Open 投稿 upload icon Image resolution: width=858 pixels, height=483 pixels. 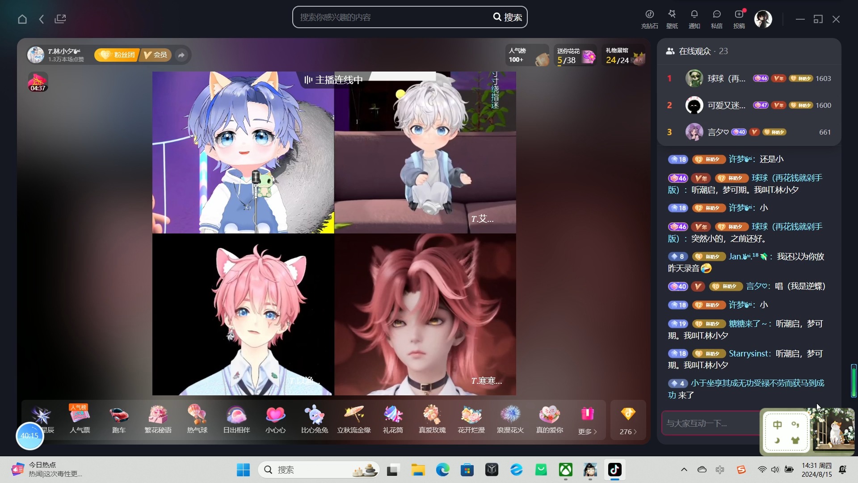coord(739,19)
